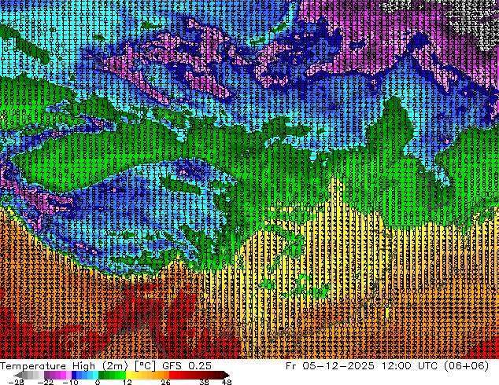This screenshot has height=385, width=499.
Task: Click the 26 legend label
Action: [x=165, y=382]
